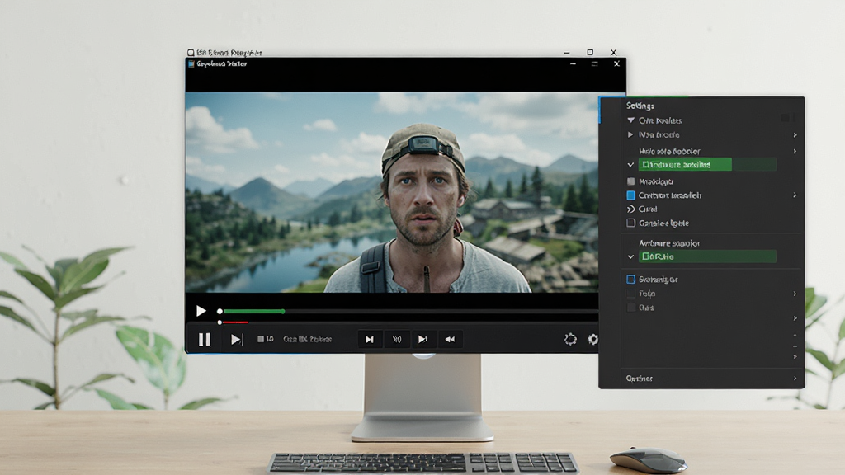Click the green seek progress bar below the video

[x=254, y=311]
